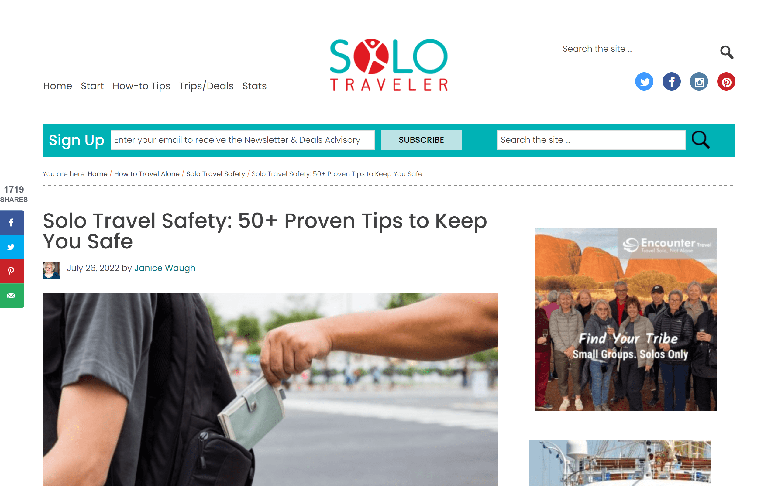The height and width of the screenshot is (486, 778).
Task: Open the Facebook profile icon in header
Action: (x=672, y=82)
